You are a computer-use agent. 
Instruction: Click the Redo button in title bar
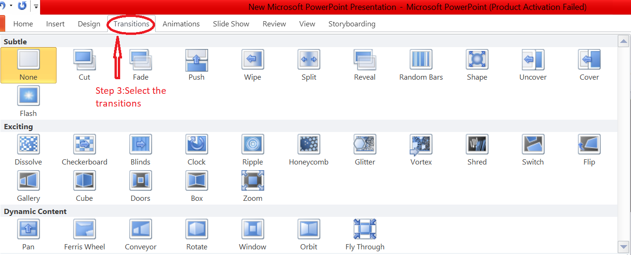[22, 6]
